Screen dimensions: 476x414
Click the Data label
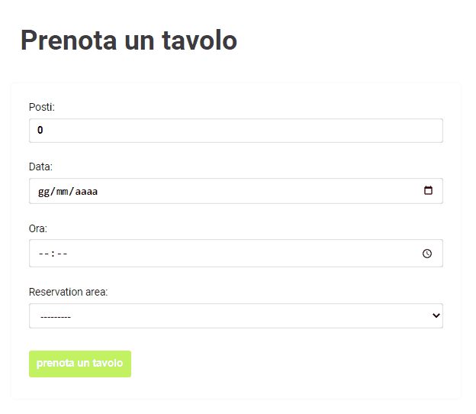coord(40,167)
